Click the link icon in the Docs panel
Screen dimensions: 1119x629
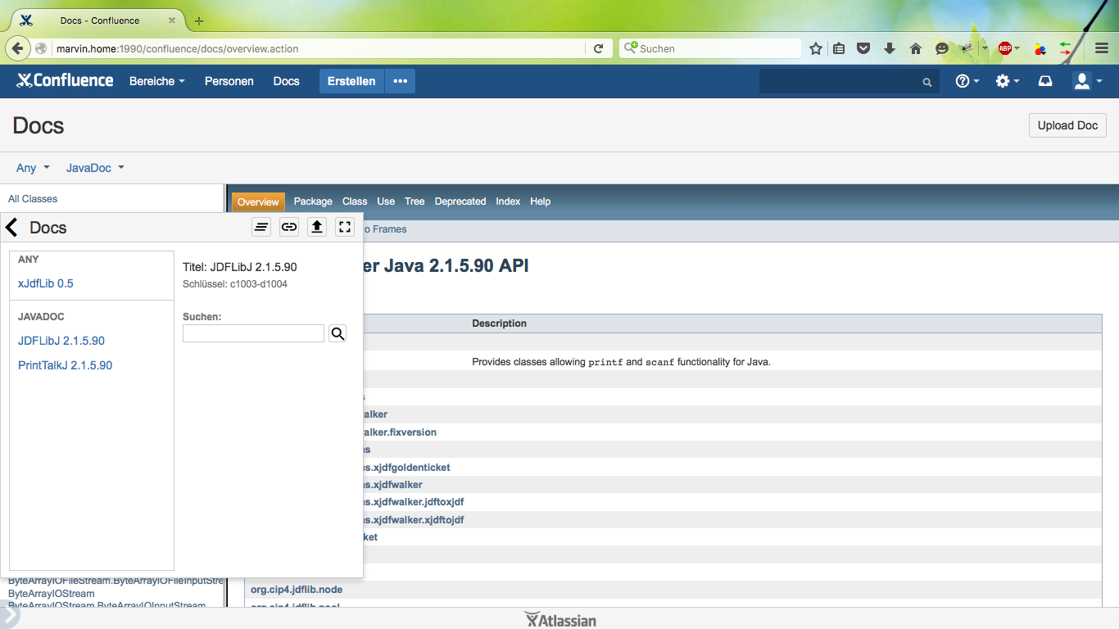[x=289, y=227]
